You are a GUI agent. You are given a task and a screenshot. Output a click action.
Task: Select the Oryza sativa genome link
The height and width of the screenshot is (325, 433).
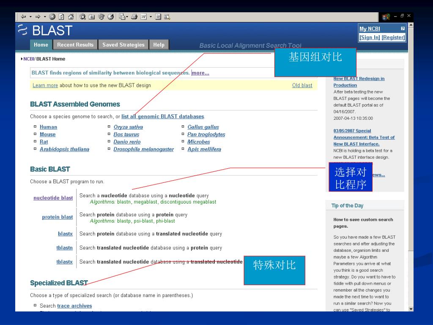(128, 127)
